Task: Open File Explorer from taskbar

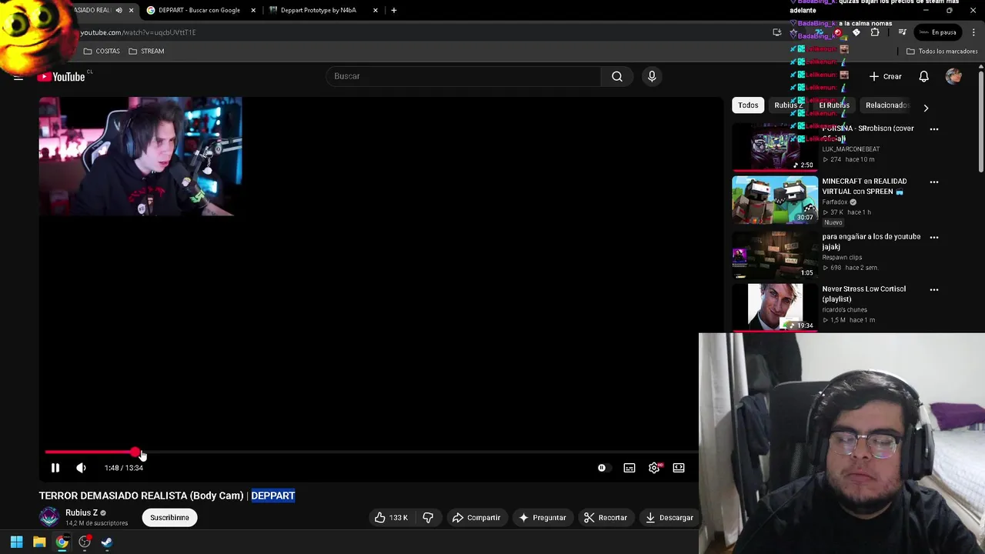Action: pos(39,542)
